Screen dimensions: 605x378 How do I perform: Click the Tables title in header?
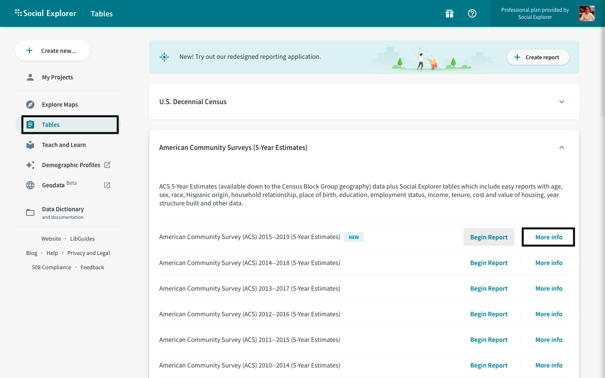[102, 13]
